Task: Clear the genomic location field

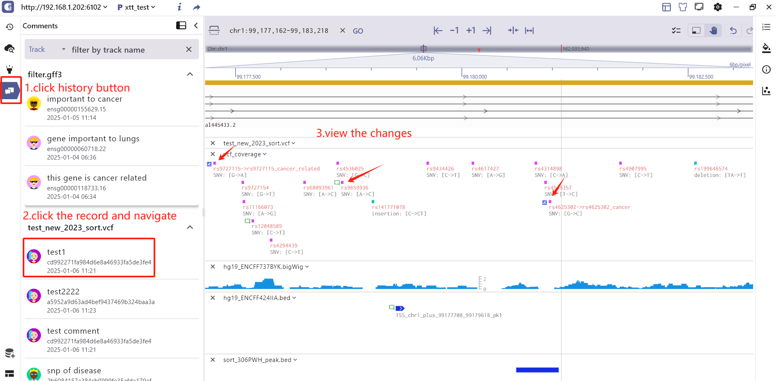Action: [342, 30]
